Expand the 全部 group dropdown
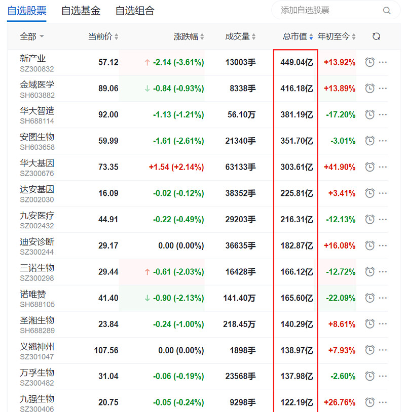The width and height of the screenshot is (406, 412). point(31,36)
